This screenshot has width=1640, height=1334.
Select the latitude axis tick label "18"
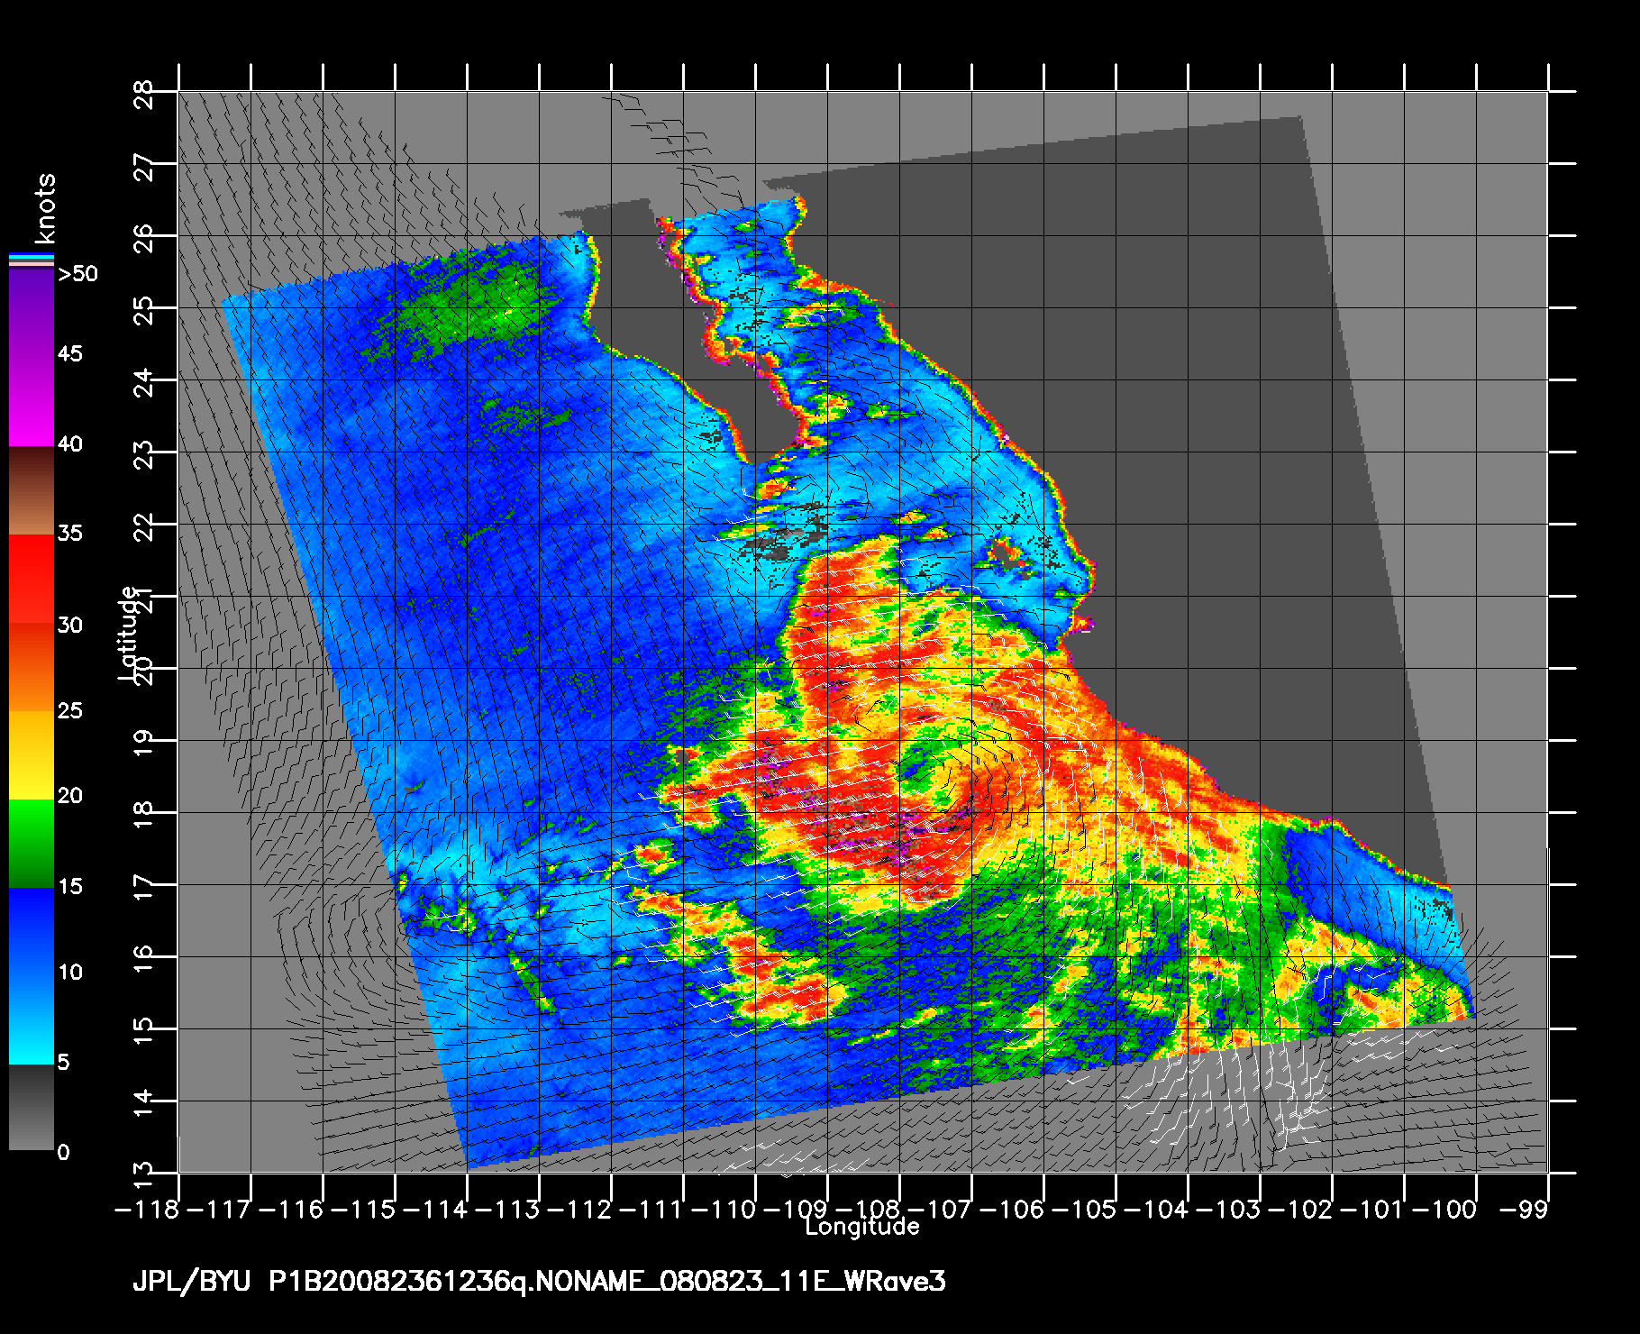(x=144, y=815)
